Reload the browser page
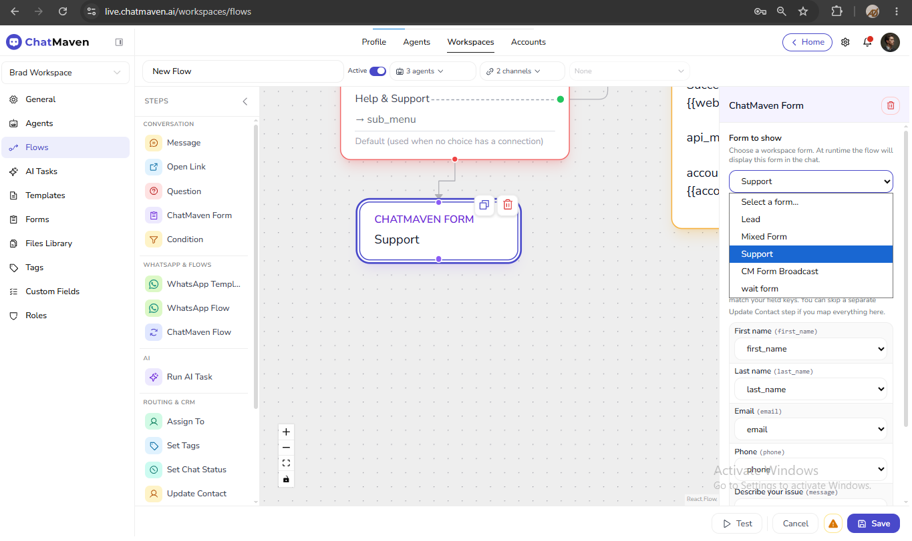 click(x=62, y=11)
